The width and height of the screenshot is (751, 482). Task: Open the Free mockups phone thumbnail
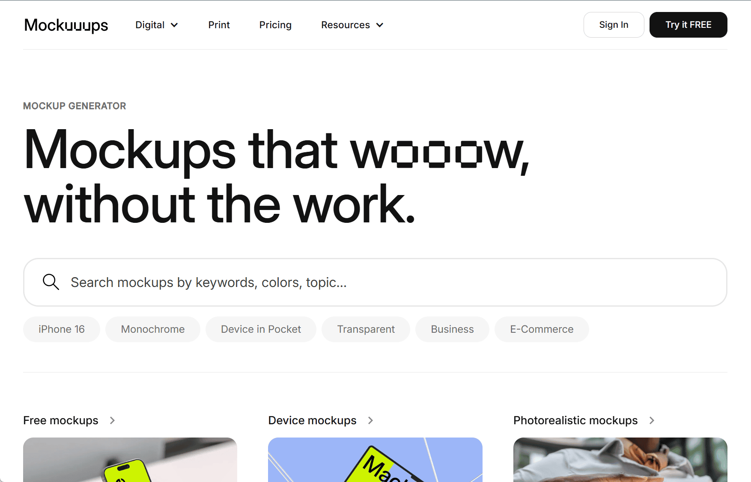tap(130, 459)
